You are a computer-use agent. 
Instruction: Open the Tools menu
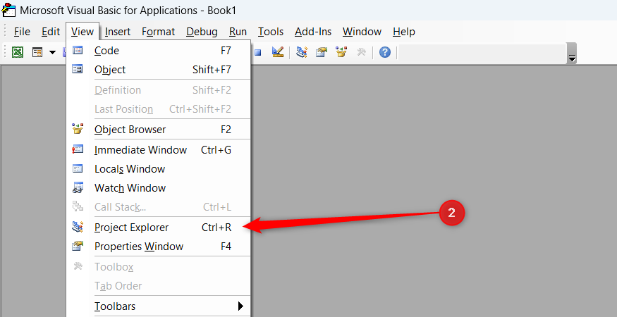[x=271, y=32]
